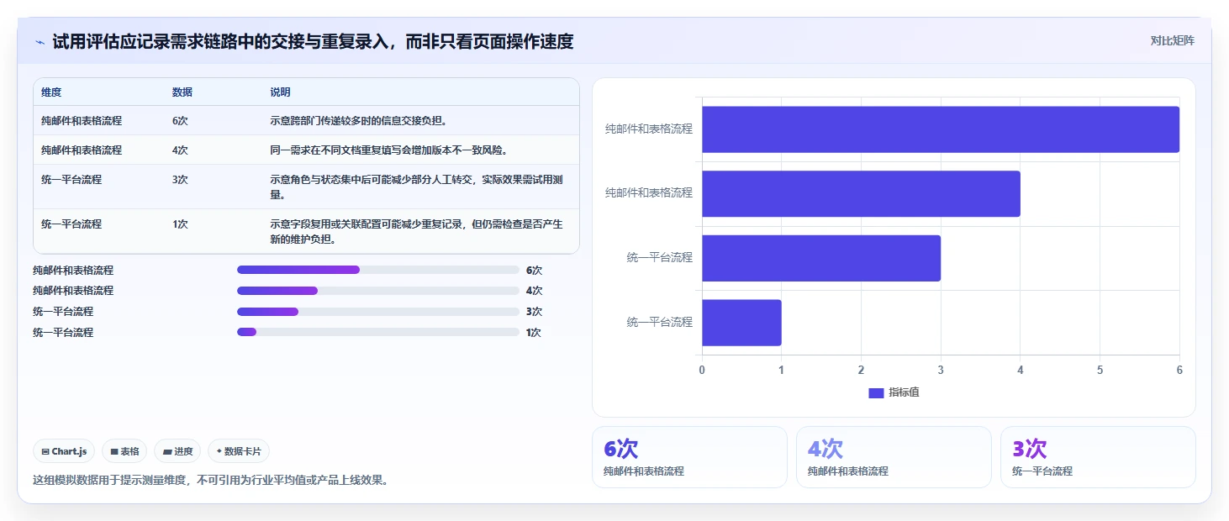The width and height of the screenshot is (1229, 521).
Task: Click the chart bar reaching value 6
Action: point(941,129)
